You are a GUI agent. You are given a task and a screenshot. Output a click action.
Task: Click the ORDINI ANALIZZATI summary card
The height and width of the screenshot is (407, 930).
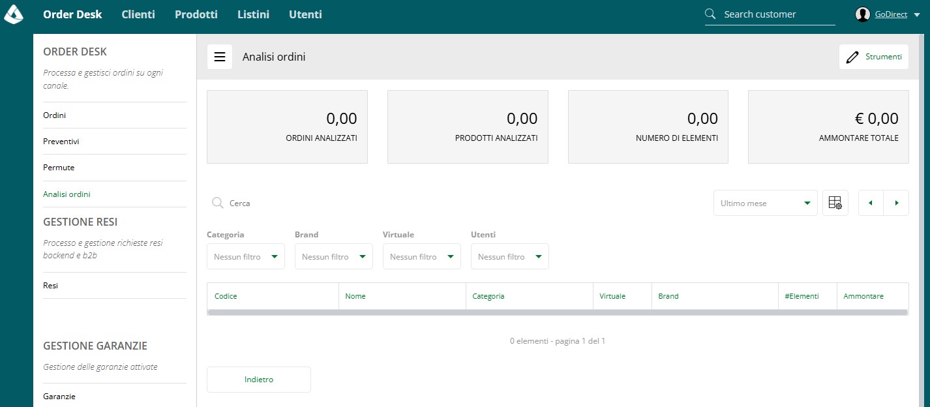[x=287, y=127]
